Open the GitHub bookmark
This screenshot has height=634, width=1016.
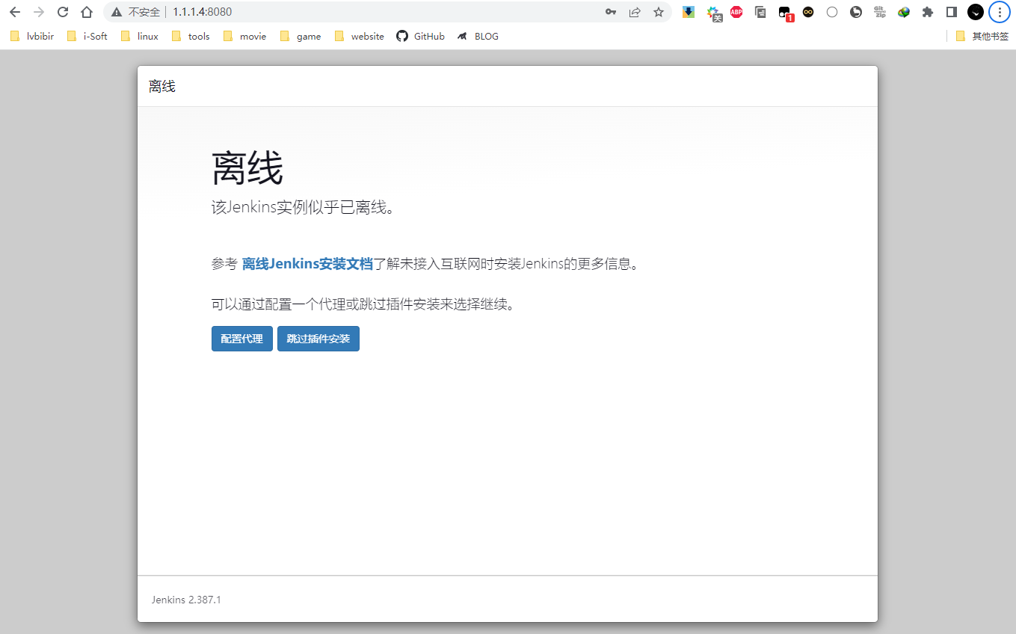point(421,36)
